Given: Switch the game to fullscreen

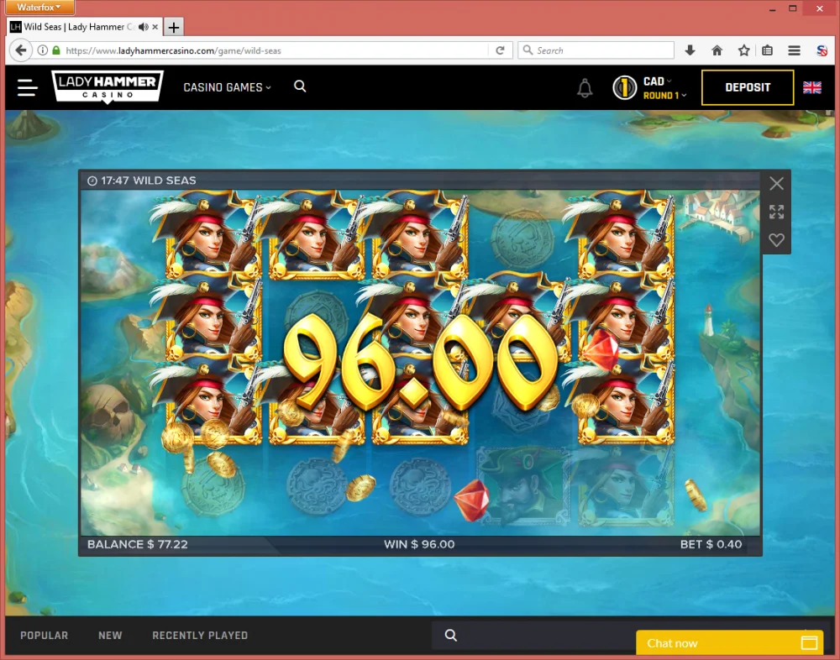Looking at the screenshot, I should [776, 212].
